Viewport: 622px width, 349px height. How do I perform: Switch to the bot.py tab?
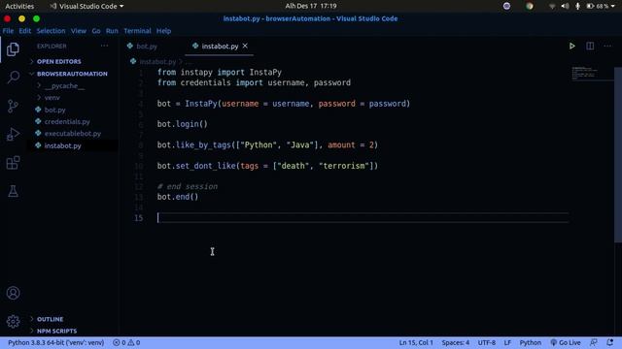pyautogui.click(x=147, y=47)
